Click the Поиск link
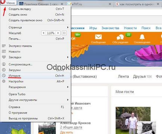This screenshot has height=134, width=162. point(146,28)
